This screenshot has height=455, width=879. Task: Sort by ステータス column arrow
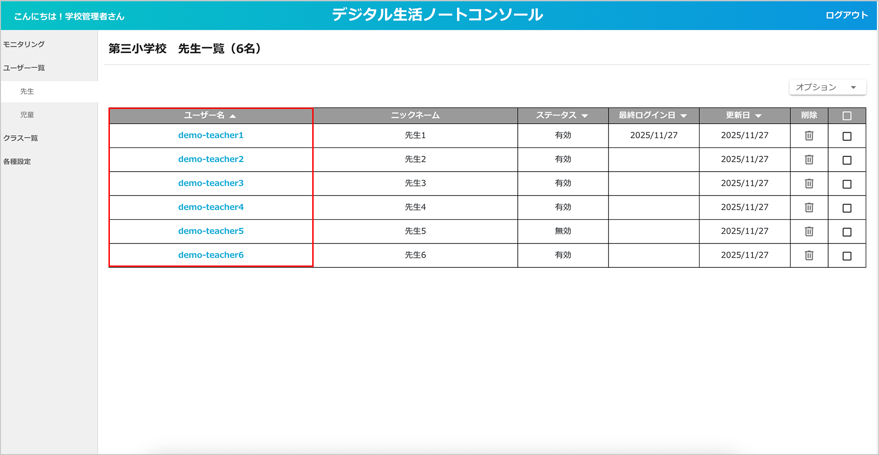pyautogui.click(x=585, y=116)
